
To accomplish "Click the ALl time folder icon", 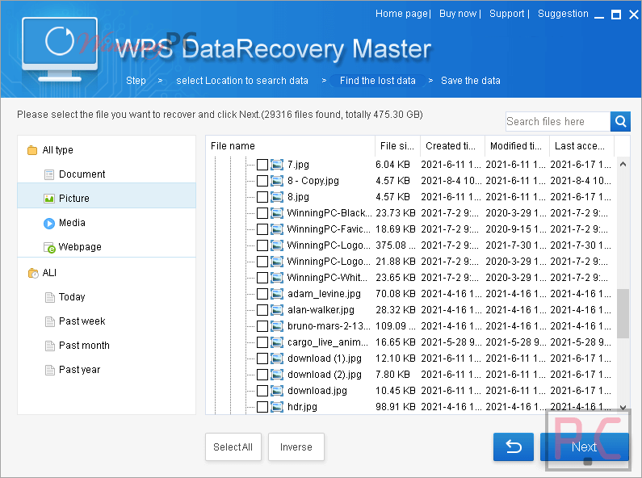I will tap(33, 273).
